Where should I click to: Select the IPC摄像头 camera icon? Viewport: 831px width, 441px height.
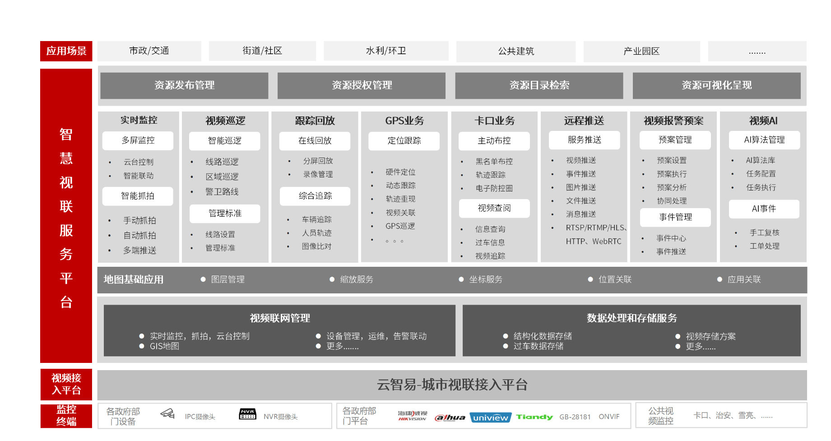(x=167, y=415)
